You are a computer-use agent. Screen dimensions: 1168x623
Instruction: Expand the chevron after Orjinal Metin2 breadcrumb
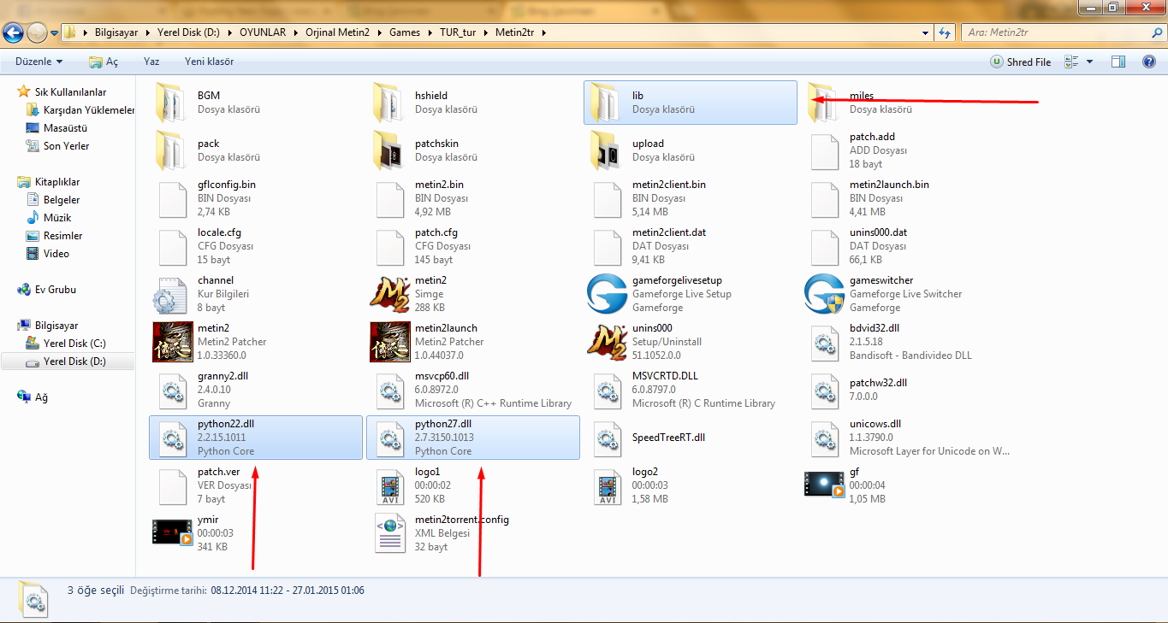click(x=381, y=32)
